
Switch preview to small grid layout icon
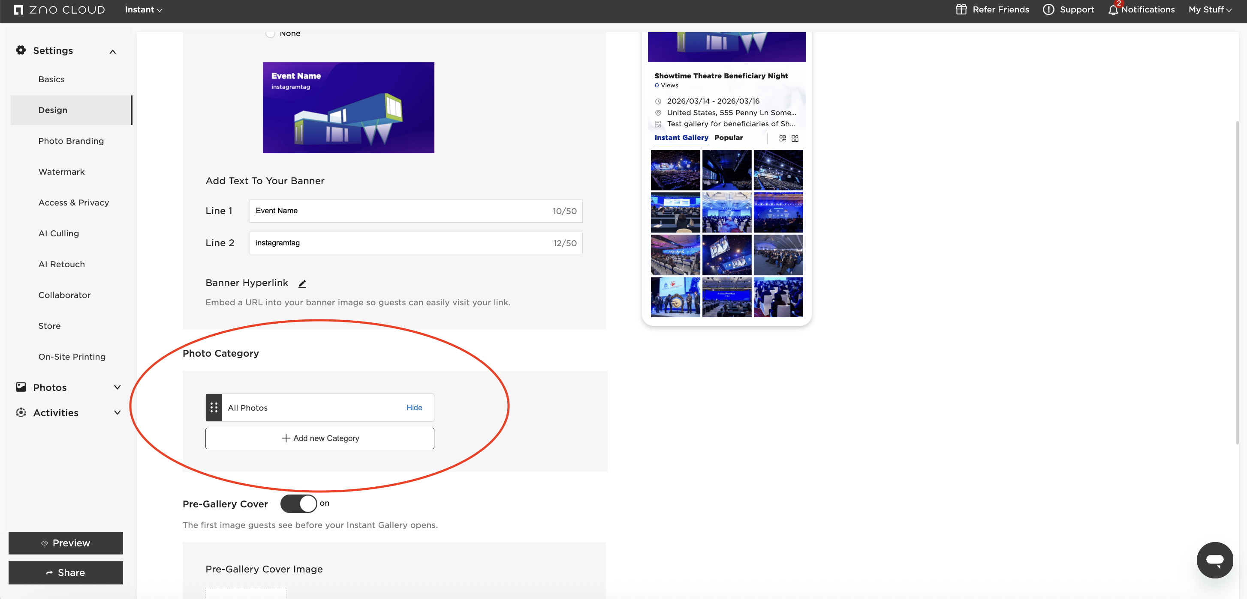click(782, 138)
